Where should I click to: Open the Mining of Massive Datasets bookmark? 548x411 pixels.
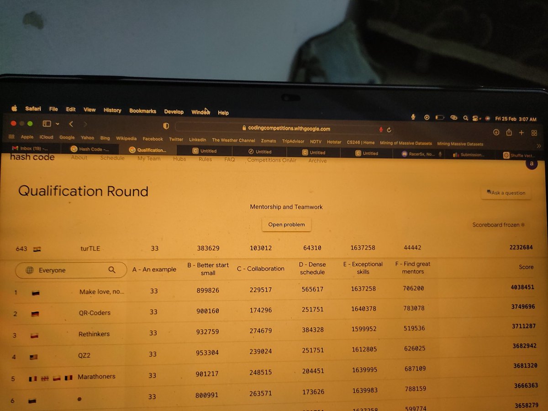click(x=406, y=143)
